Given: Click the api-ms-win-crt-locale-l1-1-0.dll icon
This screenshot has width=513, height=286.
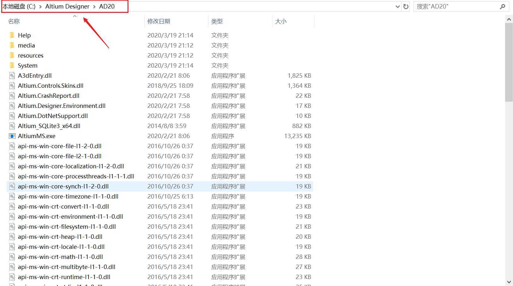Looking at the screenshot, I should coord(12,247).
